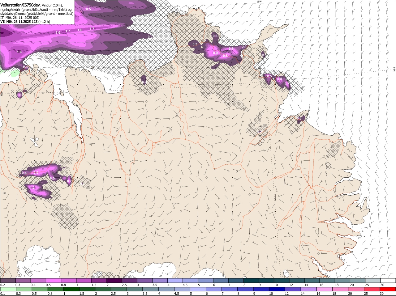396x296 pixels.
Task: Click the 0.4 number label under the upper legend
Action: (x=33, y=285)
